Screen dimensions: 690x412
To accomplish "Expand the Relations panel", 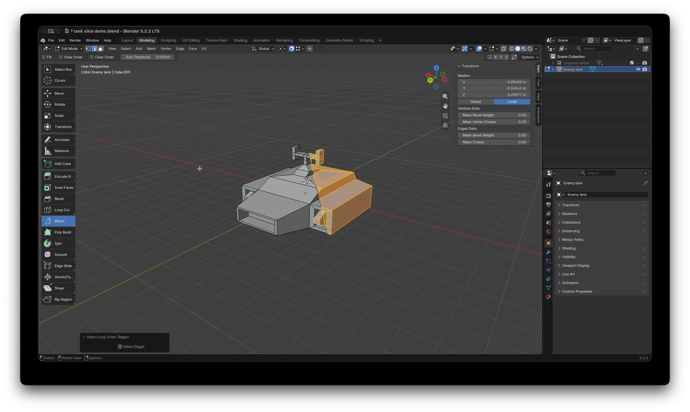I will coord(602,214).
